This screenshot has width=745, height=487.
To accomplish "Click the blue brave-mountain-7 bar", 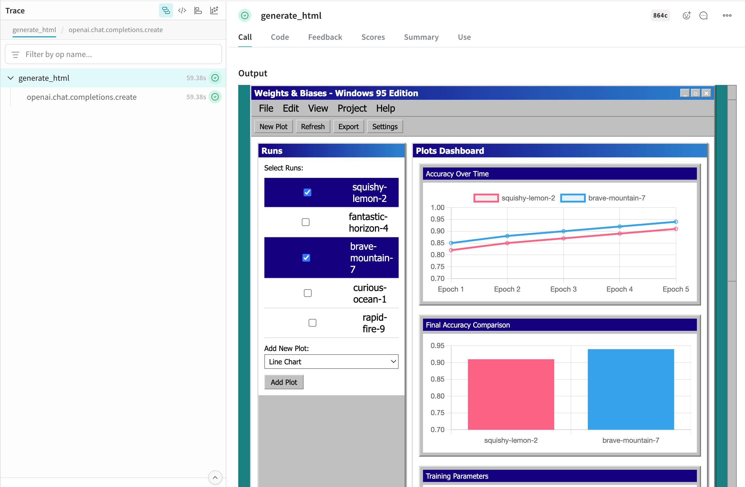I will point(631,389).
